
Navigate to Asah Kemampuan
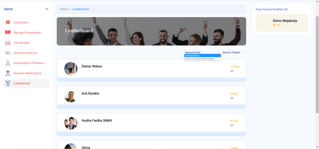point(26,53)
